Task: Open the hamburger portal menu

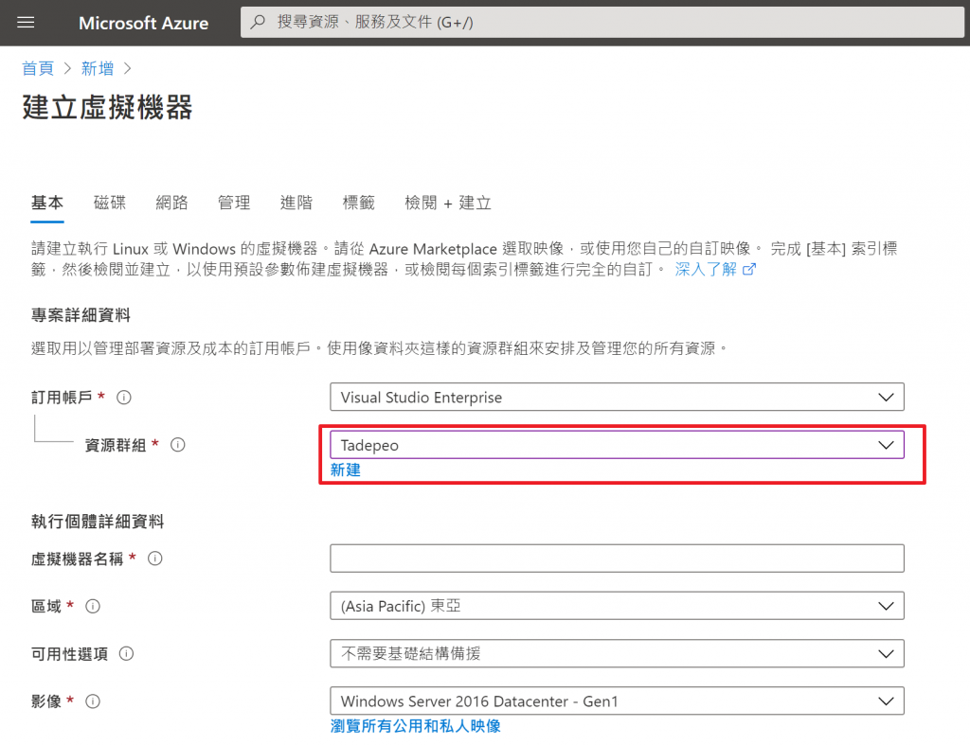Action: [26, 23]
